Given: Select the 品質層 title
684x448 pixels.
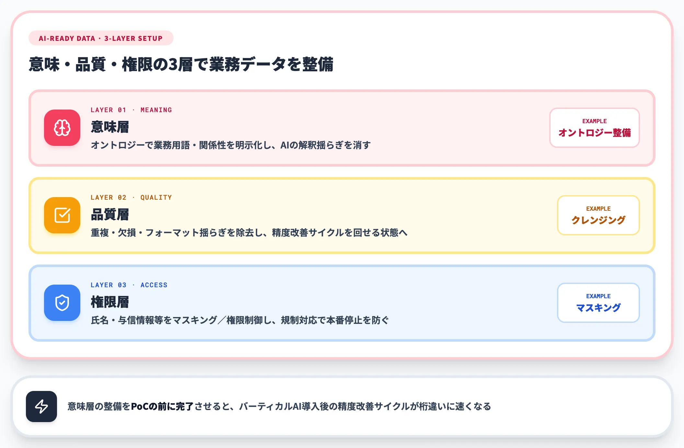Looking at the screenshot, I should pyautogui.click(x=110, y=214).
